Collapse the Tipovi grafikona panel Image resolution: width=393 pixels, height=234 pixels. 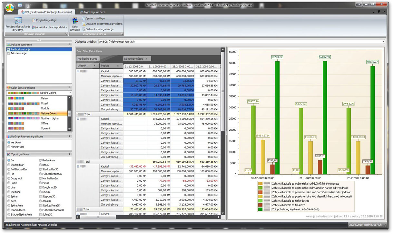coord(69,154)
